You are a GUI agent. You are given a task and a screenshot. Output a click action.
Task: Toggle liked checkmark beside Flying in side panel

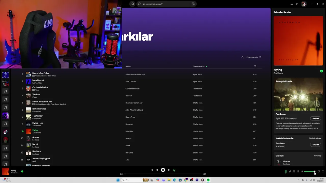(x=321, y=71)
